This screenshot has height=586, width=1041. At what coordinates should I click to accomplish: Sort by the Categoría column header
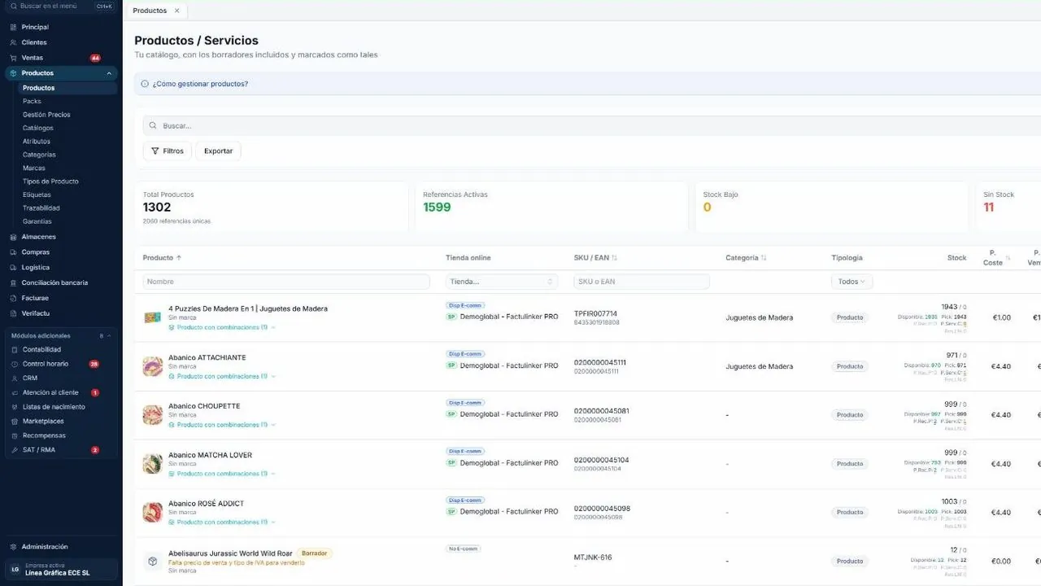747,258
